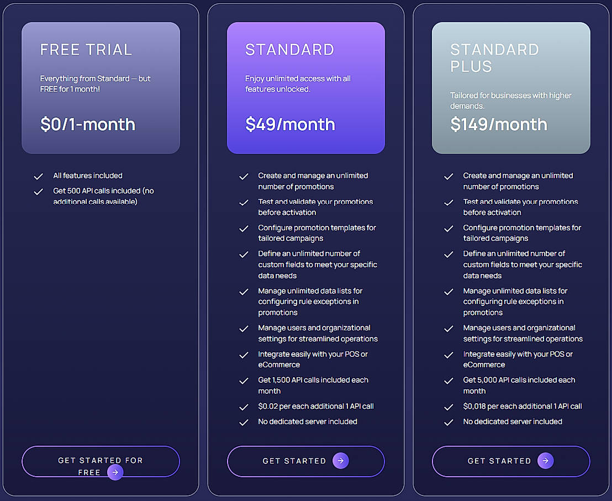Click Standard Plus's 'Integrate easily with your POS' checkmark
The height and width of the screenshot is (501, 612).
pyautogui.click(x=449, y=355)
